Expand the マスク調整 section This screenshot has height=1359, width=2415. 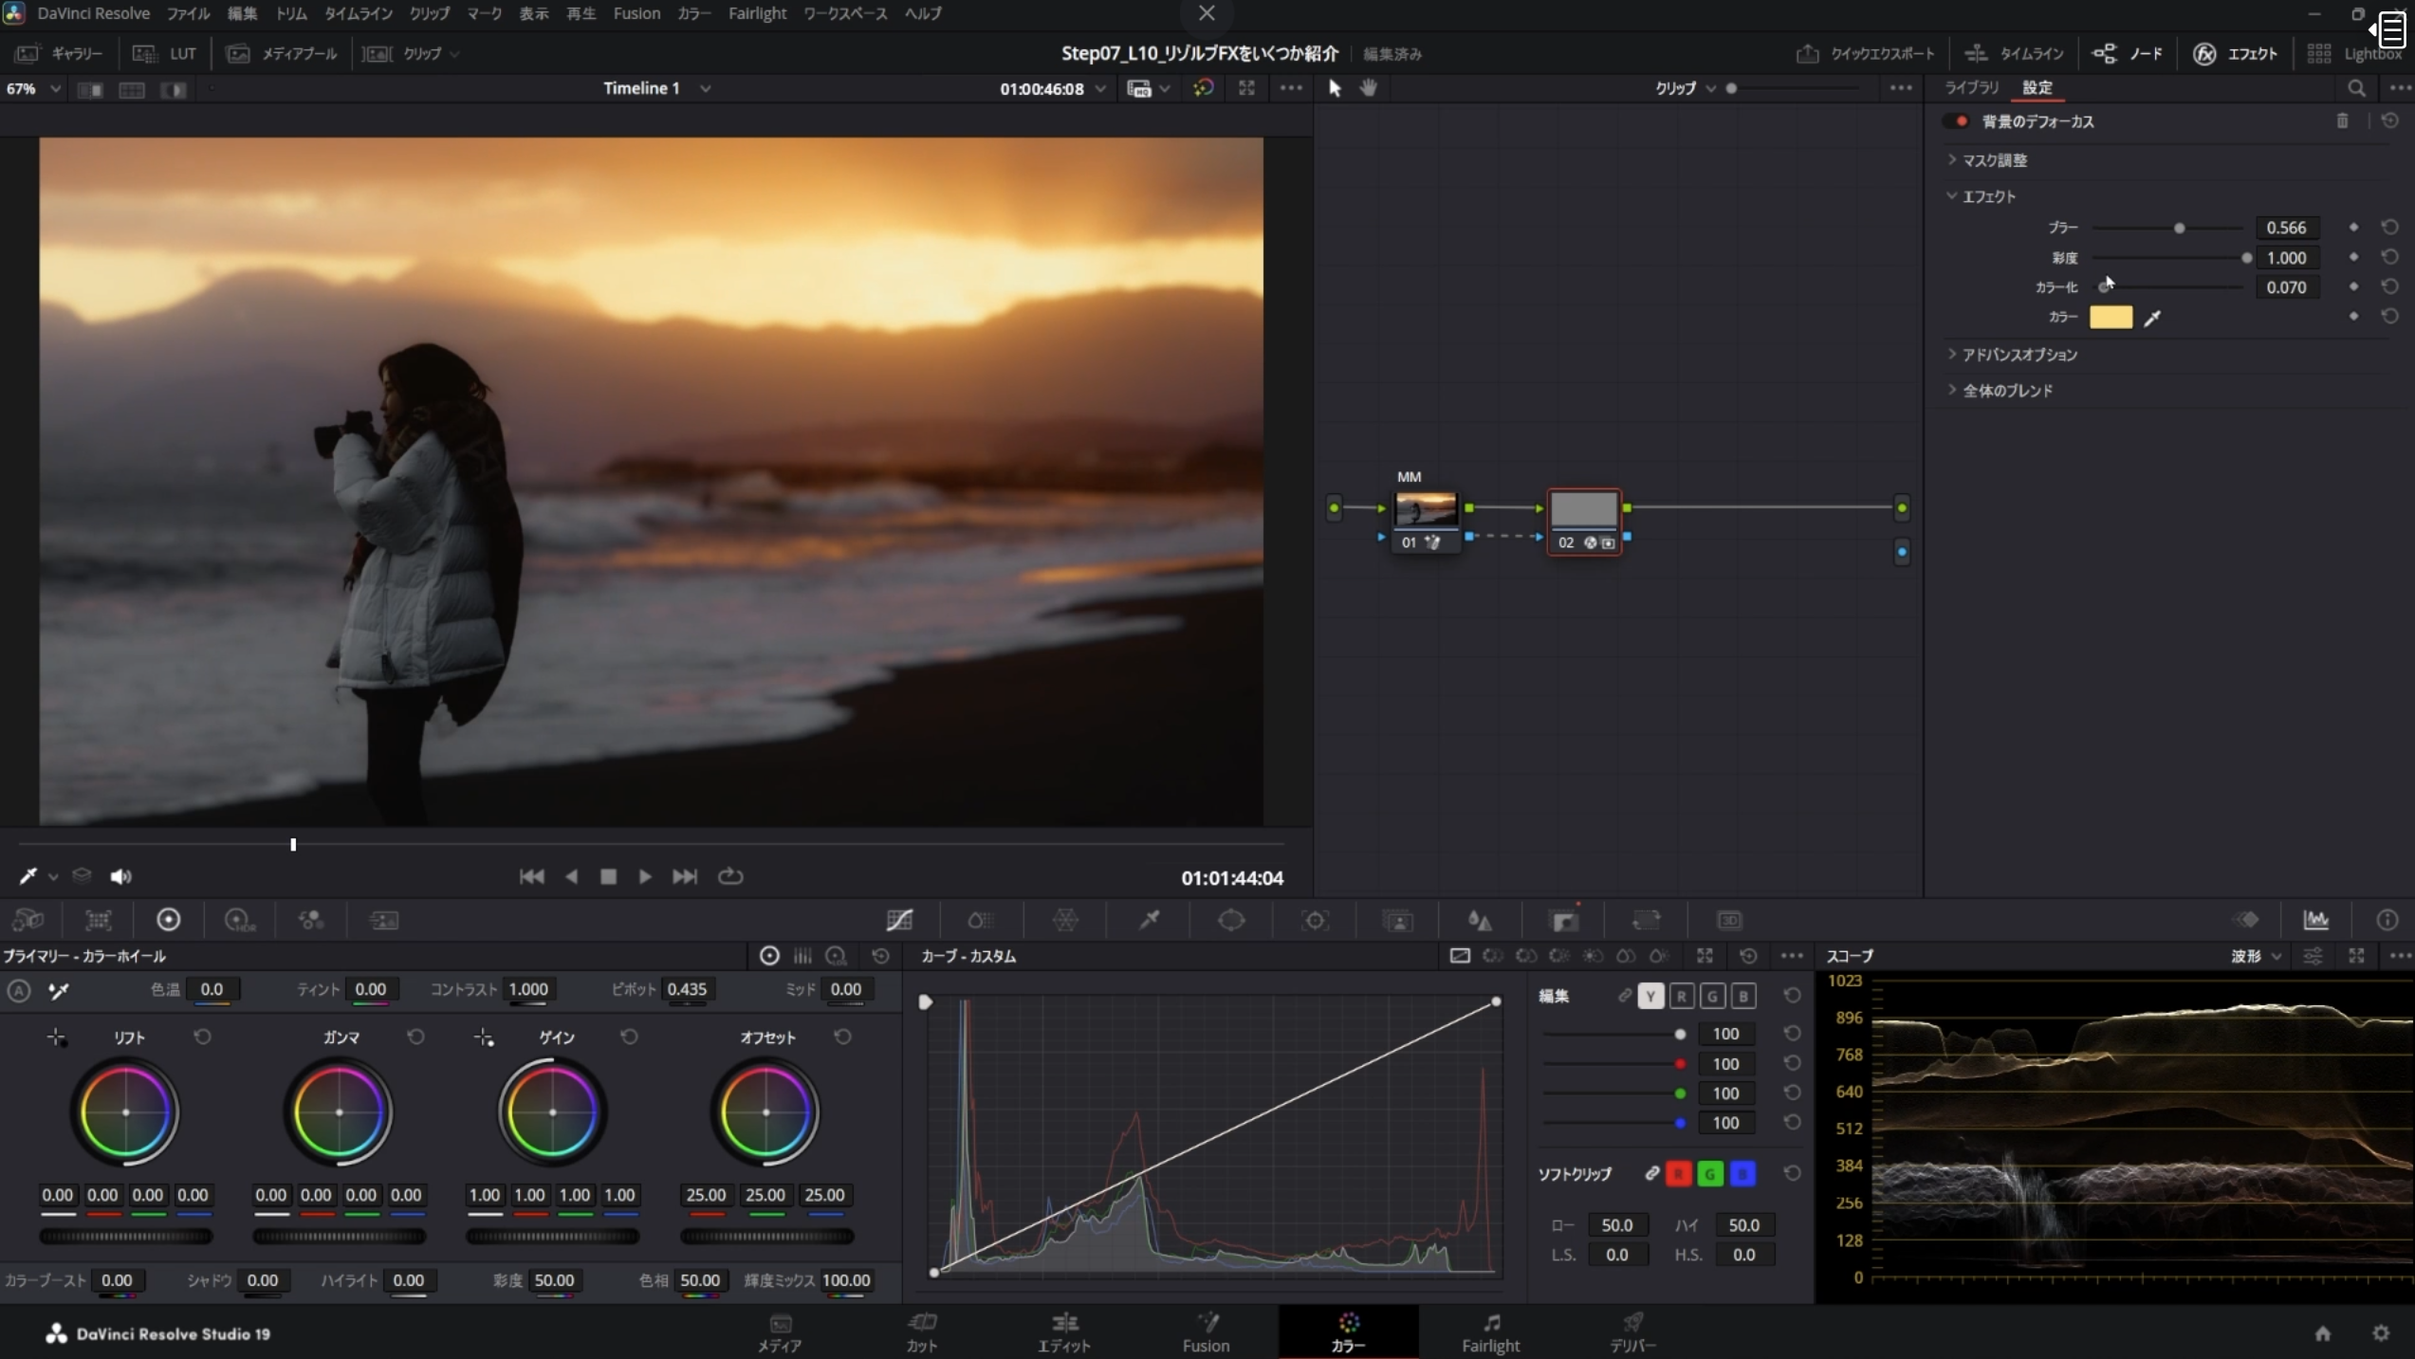(x=1994, y=160)
